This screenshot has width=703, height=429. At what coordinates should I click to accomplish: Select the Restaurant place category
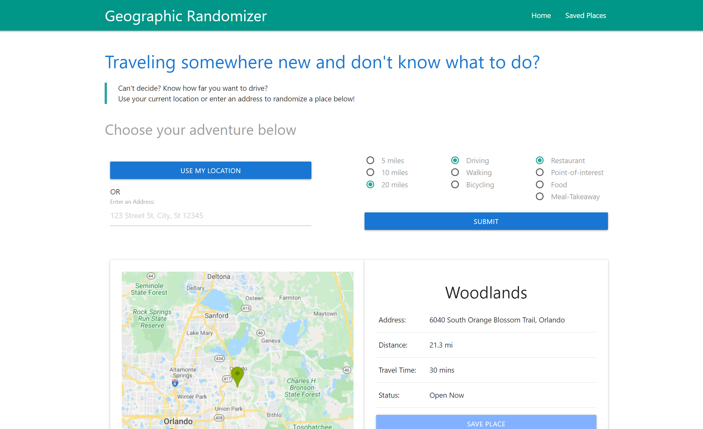tap(540, 160)
